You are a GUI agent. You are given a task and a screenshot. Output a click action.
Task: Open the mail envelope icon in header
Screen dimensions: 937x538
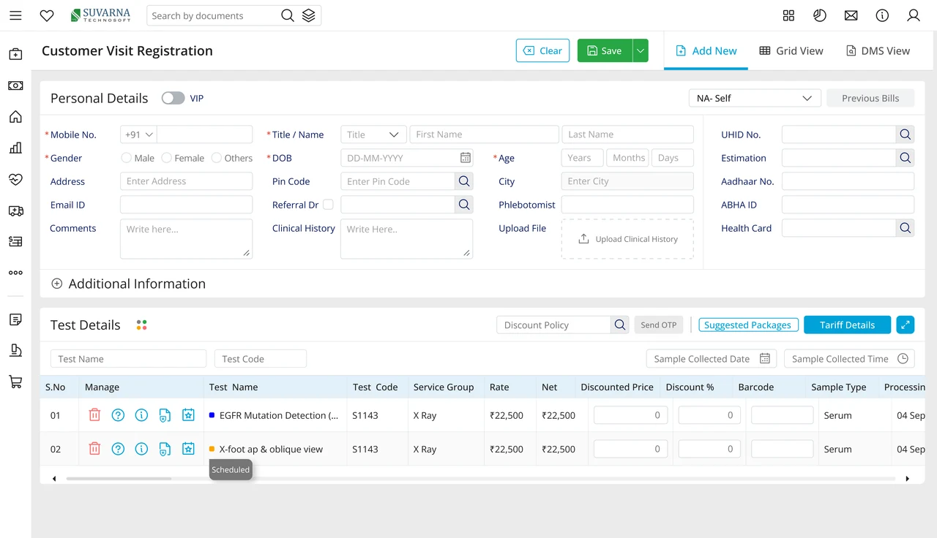pos(851,15)
